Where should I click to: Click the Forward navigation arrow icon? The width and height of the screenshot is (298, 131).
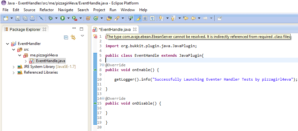[205, 18]
